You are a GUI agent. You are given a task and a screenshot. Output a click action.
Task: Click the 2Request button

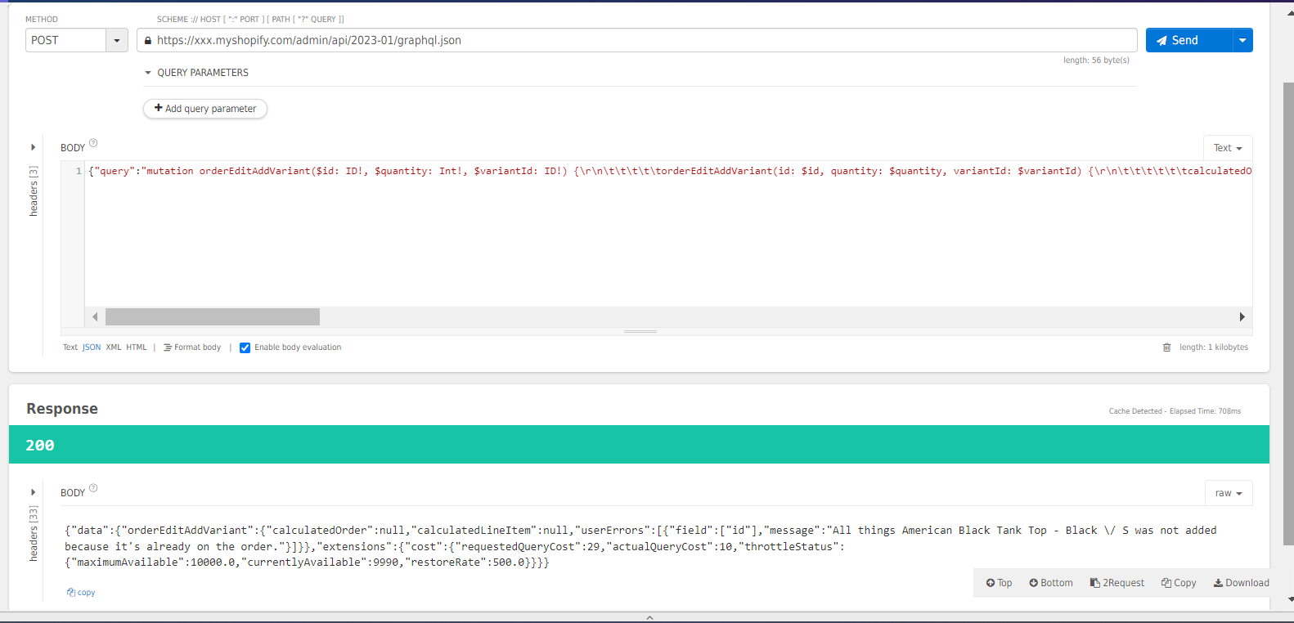1117,583
